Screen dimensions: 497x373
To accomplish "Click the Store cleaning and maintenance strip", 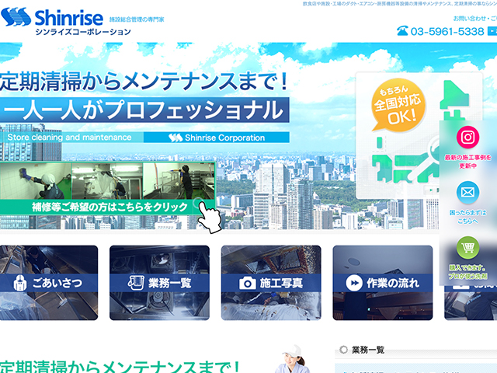I will pos(71,138).
